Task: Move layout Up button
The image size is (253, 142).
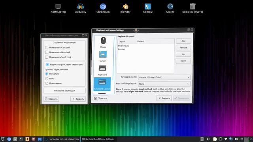Action: [183, 54]
